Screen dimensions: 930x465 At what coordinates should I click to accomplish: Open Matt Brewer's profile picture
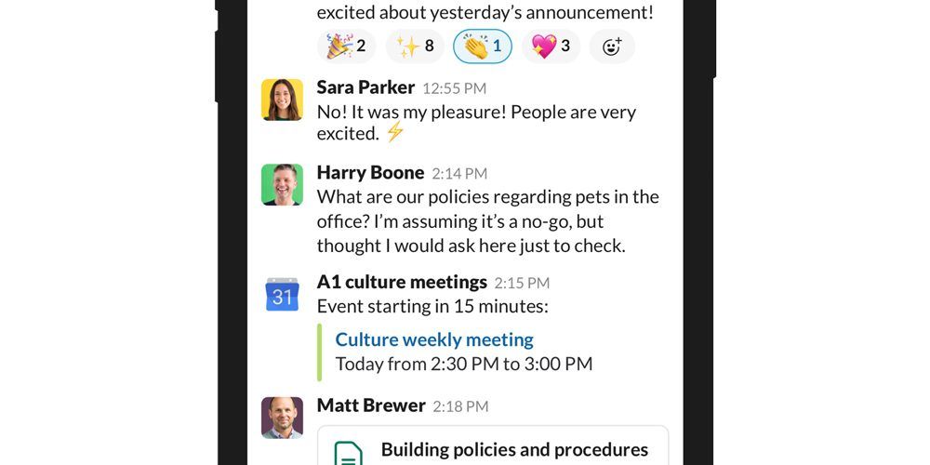pyautogui.click(x=283, y=418)
